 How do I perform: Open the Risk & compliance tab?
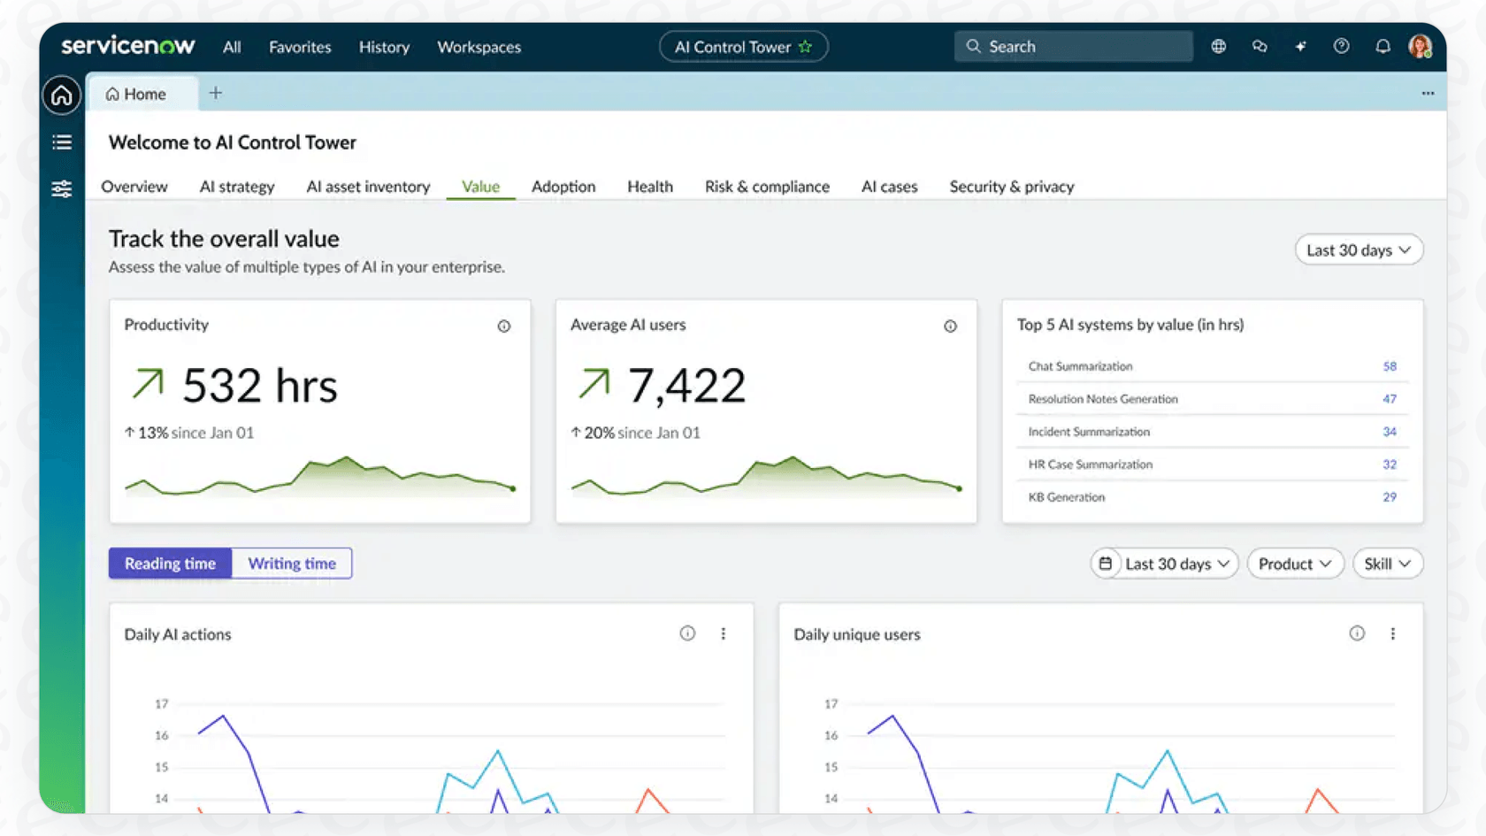tap(767, 187)
